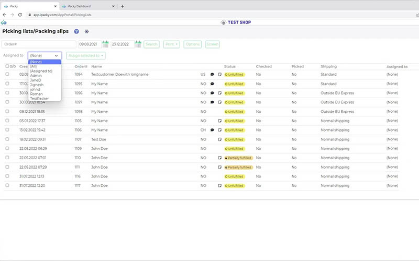View comment icon on order 1106
The height and width of the screenshot is (261, 419).
pyautogui.click(x=212, y=130)
